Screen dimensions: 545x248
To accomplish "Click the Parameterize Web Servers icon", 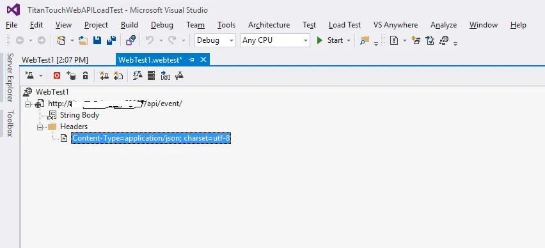I will (x=151, y=75).
